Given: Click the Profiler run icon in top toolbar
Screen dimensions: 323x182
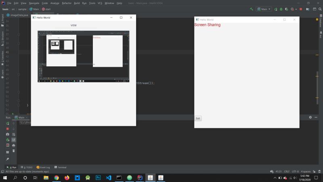Looking at the screenshot, I should 292,9.
